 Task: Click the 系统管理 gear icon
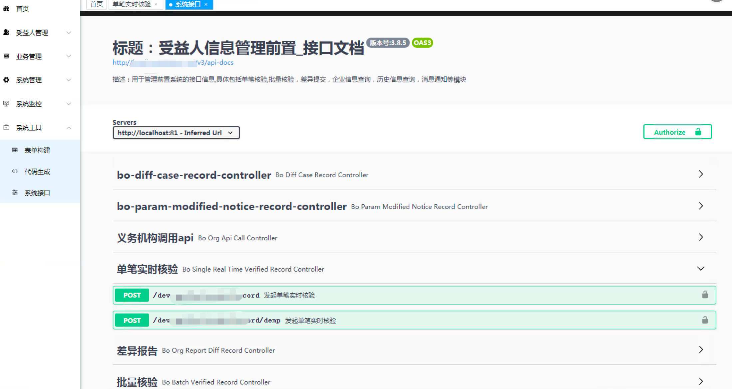6,80
